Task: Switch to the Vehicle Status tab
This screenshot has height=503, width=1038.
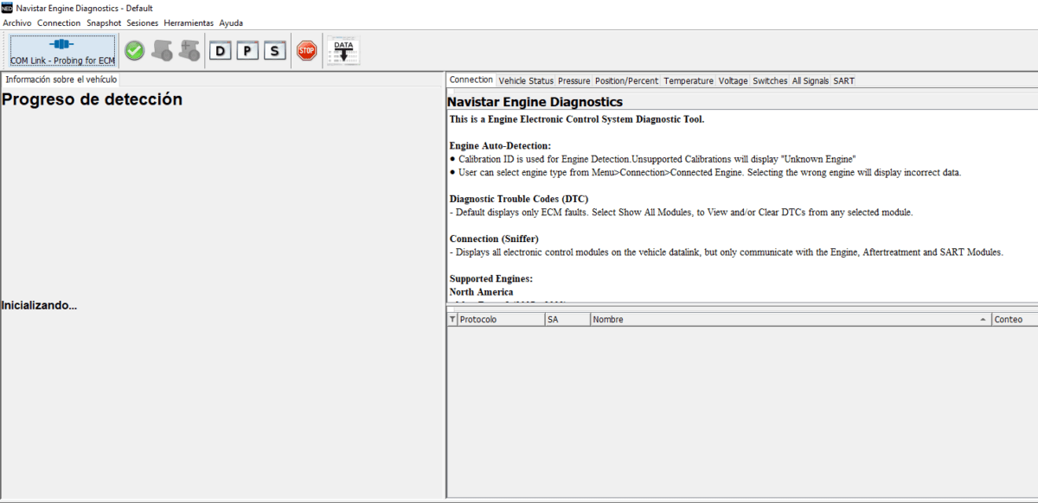Action: click(x=525, y=80)
